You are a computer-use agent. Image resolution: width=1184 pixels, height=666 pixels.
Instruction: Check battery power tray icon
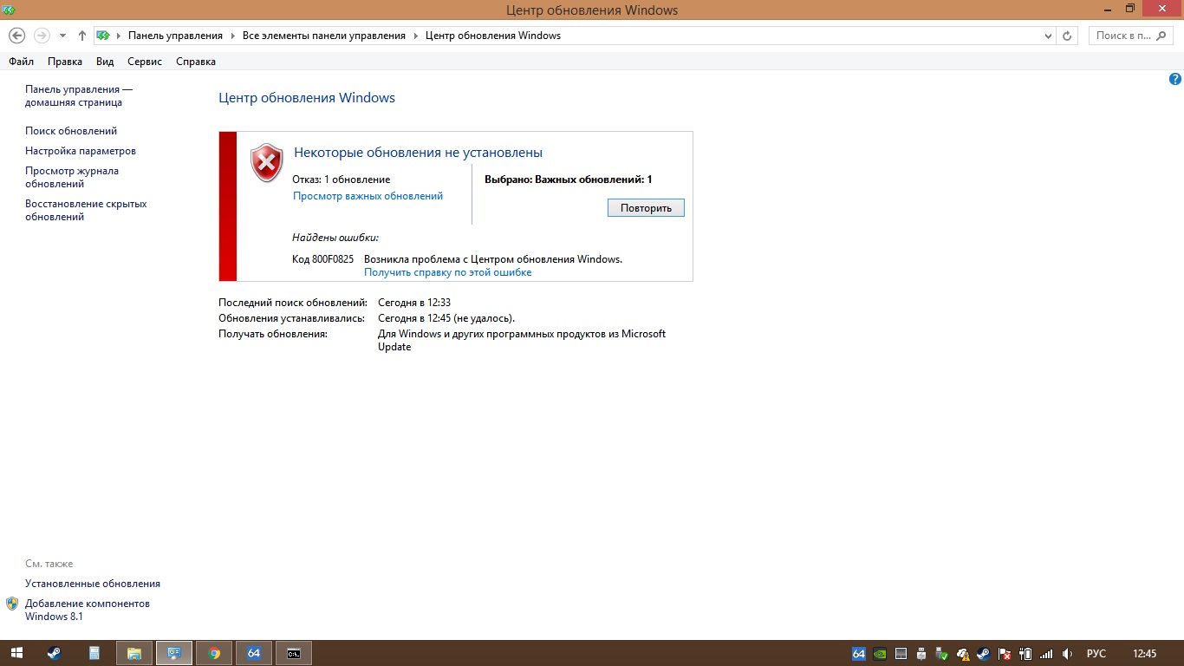pos(1025,654)
